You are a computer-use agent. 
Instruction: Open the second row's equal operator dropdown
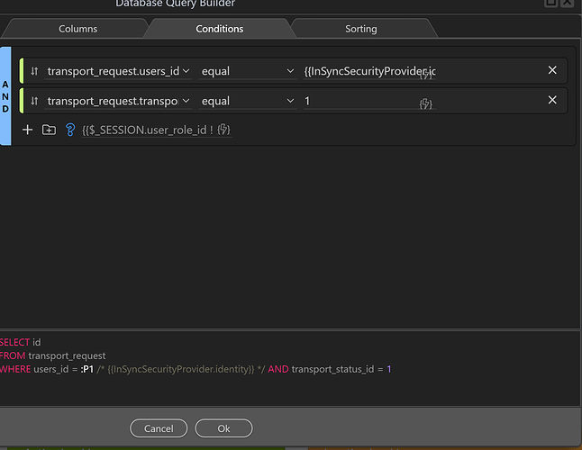point(289,101)
